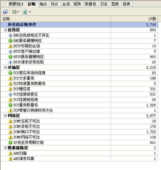Click the warning icon beside TCP慢应答
The width and height of the screenshot is (161, 170).
[10, 89]
